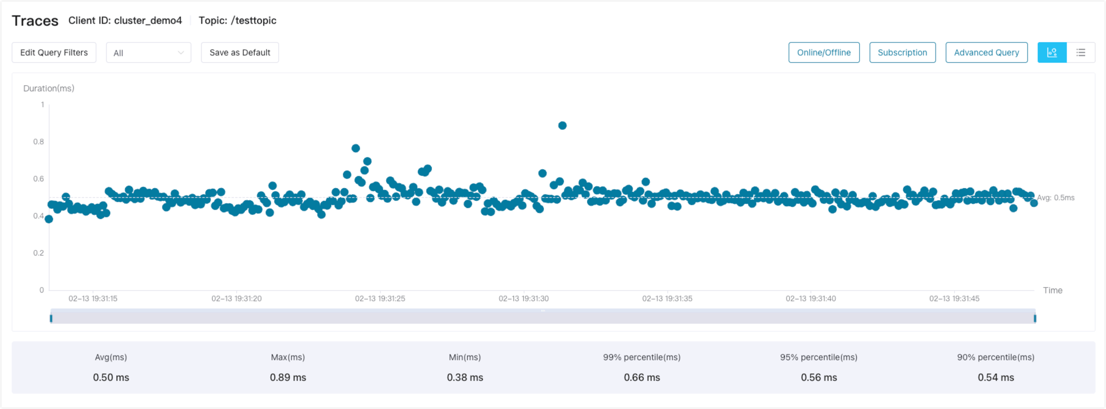Switch to the list view

(x=1081, y=52)
